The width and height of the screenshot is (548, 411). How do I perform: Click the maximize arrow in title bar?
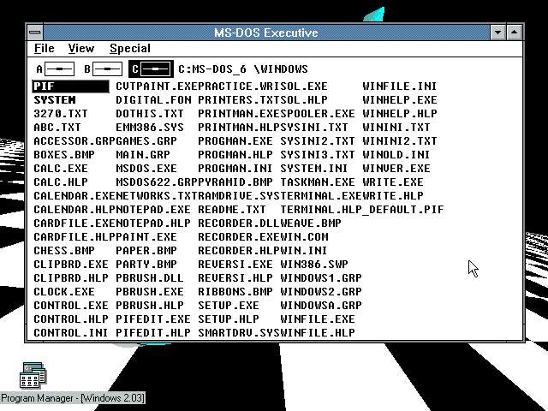(514, 33)
